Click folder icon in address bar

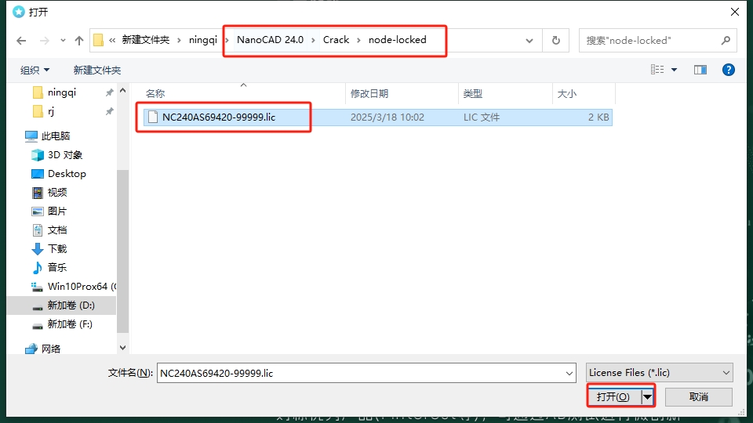point(98,40)
